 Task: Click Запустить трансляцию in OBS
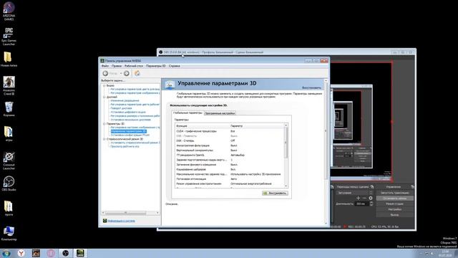(x=394, y=193)
